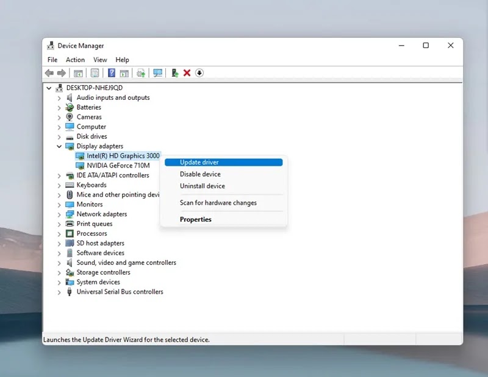Image resolution: width=488 pixels, height=377 pixels.
Task: Click the Audio inputs and outputs speaker icon
Action: [x=70, y=97]
